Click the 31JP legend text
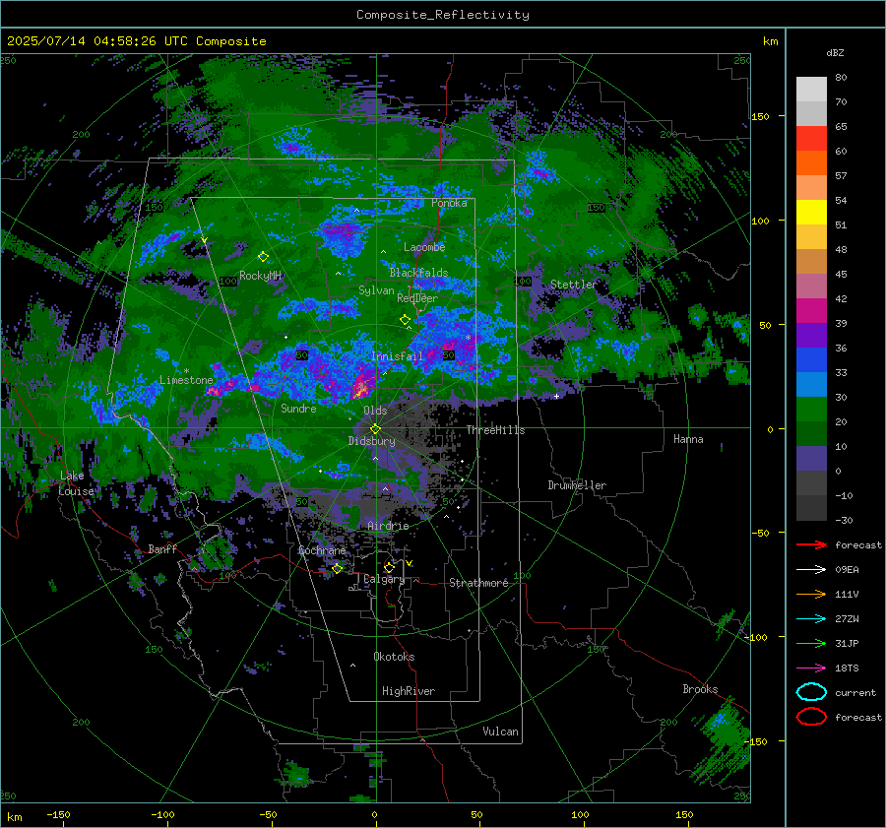 pos(847,643)
